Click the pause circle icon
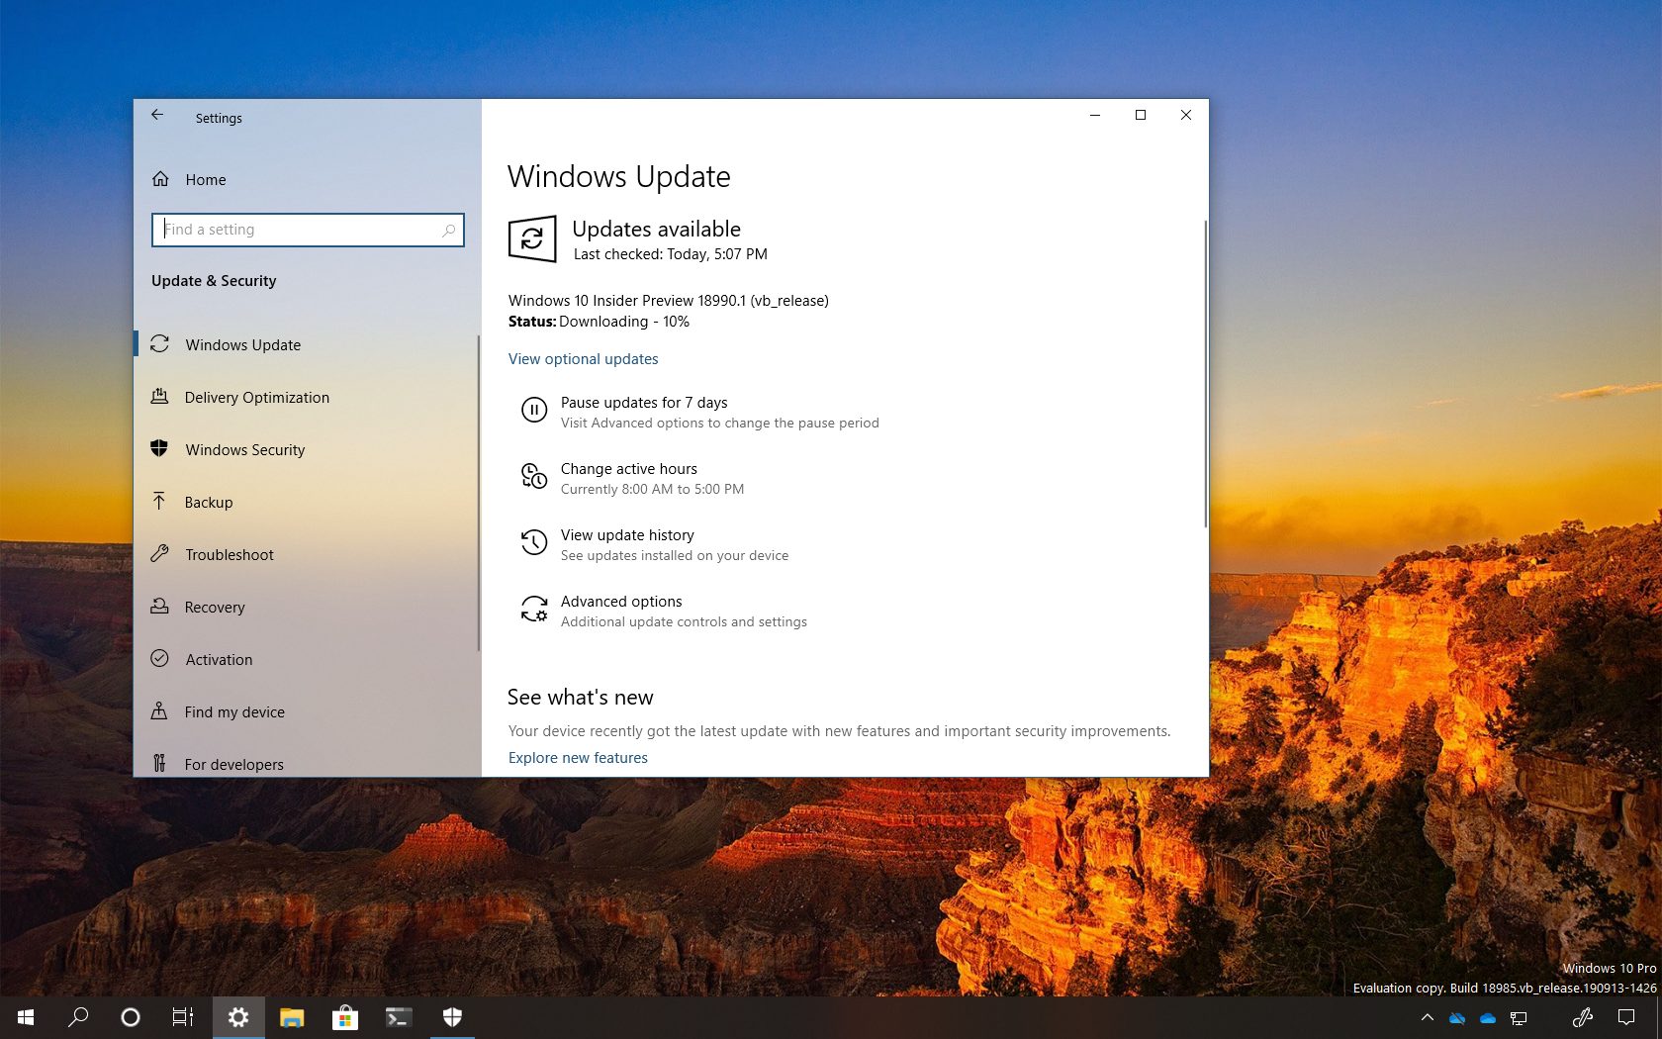This screenshot has height=1039, width=1662. click(534, 410)
